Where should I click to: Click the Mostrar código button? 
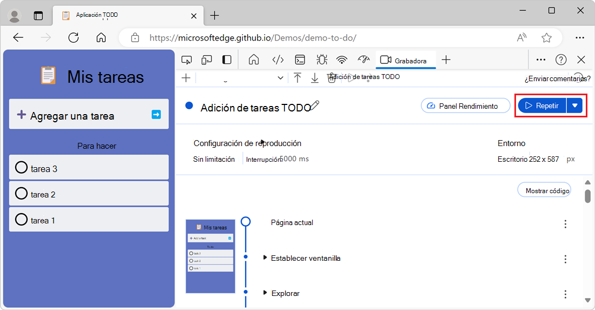click(544, 190)
